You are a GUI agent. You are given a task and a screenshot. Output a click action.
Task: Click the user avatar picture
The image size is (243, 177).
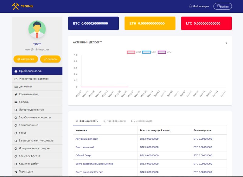click(x=37, y=29)
